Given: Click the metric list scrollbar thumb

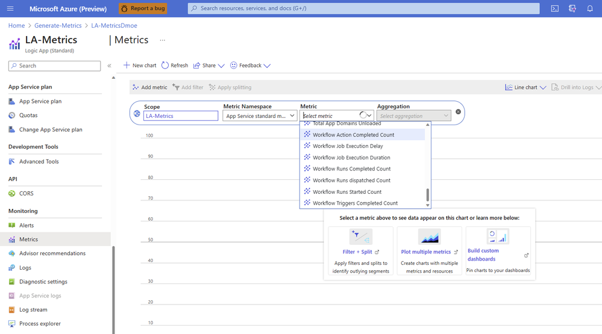Looking at the screenshot, I should coord(428,195).
